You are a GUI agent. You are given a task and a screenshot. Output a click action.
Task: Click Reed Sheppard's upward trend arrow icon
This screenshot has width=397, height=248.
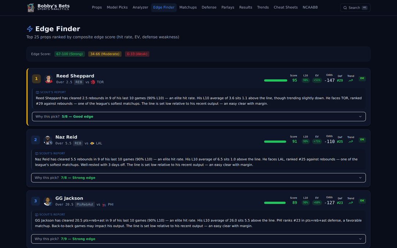tap(351, 80)
